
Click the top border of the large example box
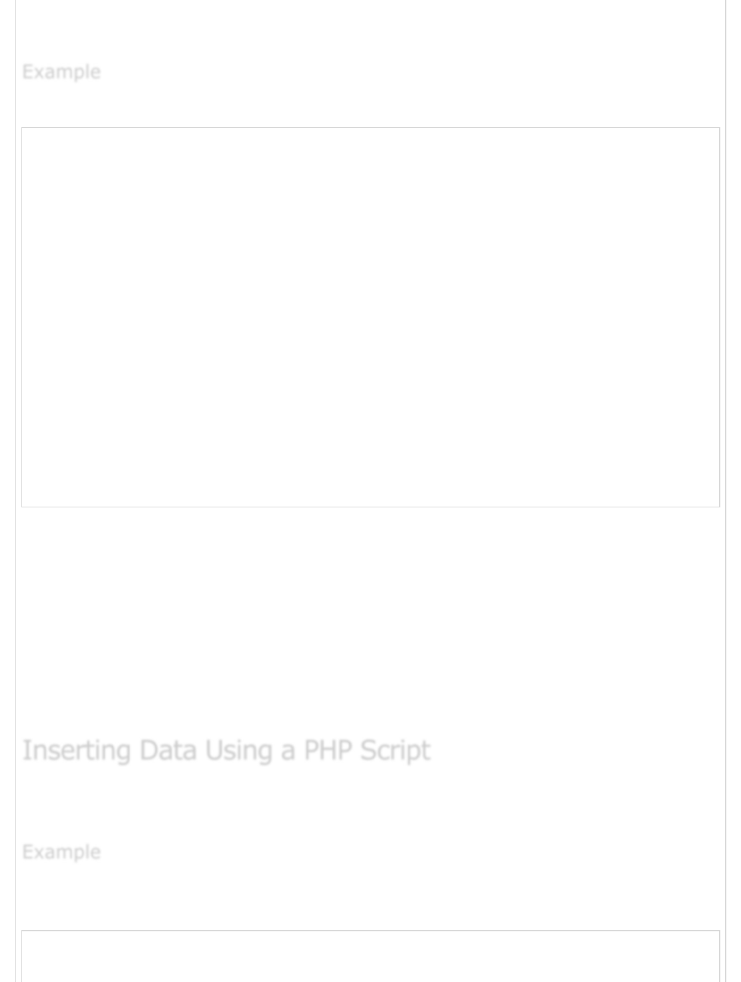point(370,128)
